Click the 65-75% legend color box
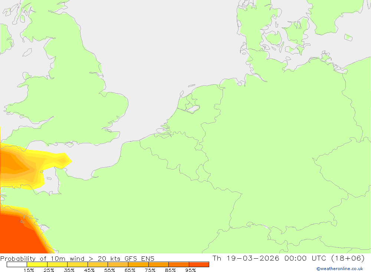This screenshot has height=272, width=371. point(138,265)
